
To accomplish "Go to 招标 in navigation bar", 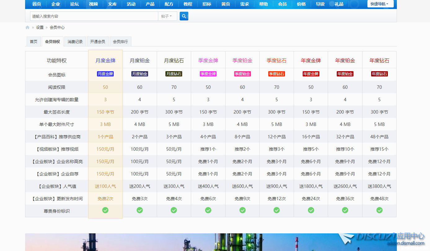I will tap(207, 4).
